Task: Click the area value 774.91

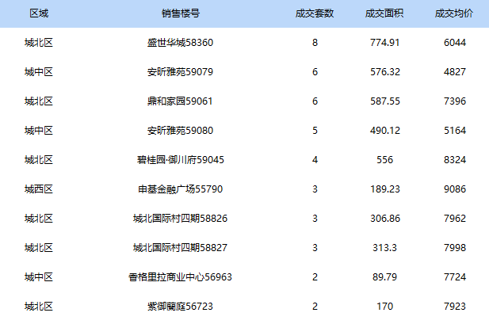Action: tap(385, 43)
